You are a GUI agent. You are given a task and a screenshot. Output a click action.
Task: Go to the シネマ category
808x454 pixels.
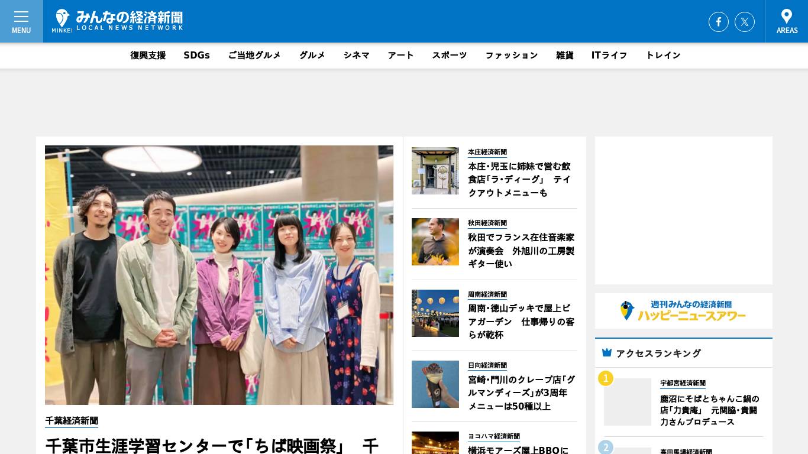click(357, 55)
